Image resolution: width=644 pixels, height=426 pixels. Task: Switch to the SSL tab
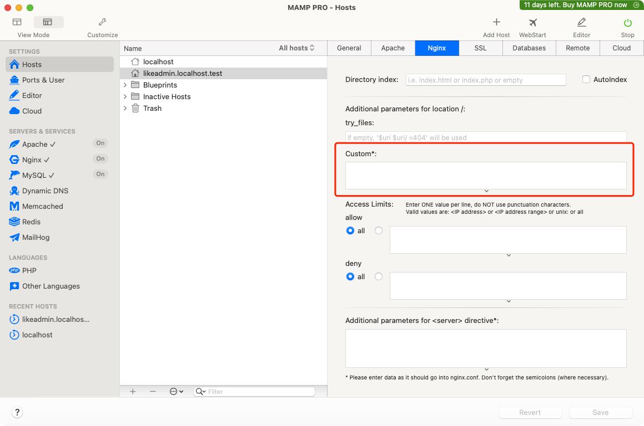point(480,48)
